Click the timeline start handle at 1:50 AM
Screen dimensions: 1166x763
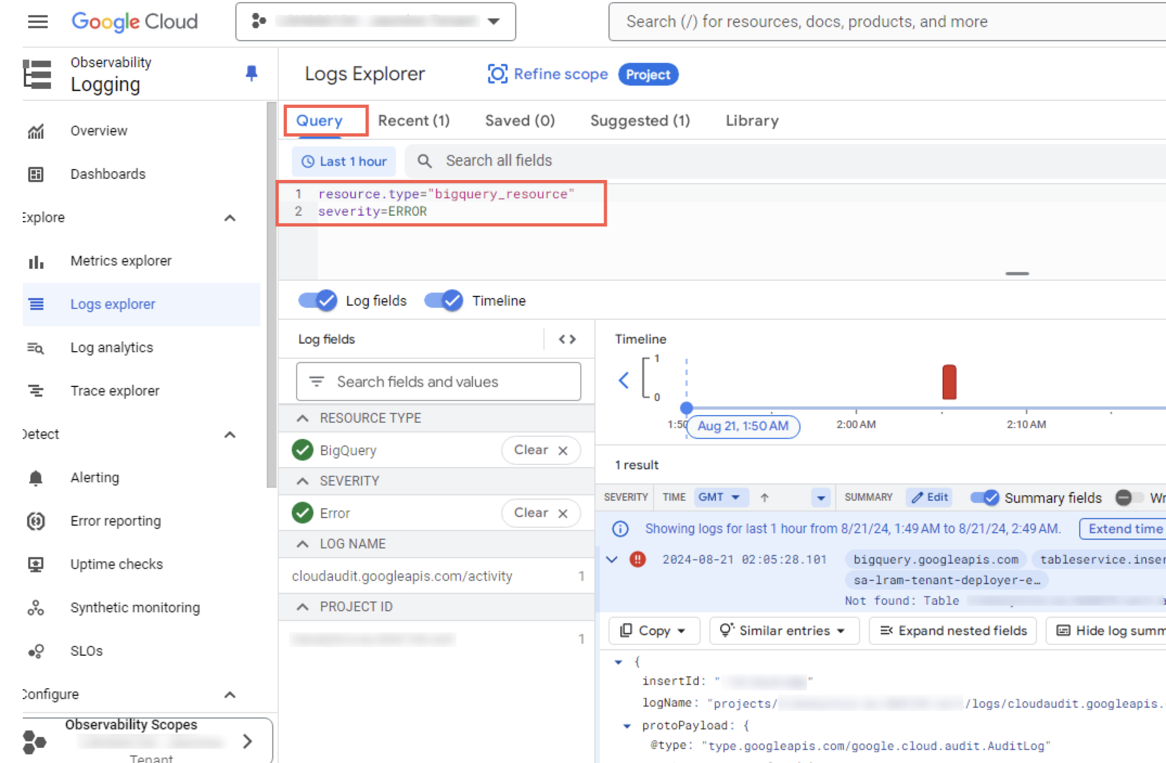click(x=686, y=408)
